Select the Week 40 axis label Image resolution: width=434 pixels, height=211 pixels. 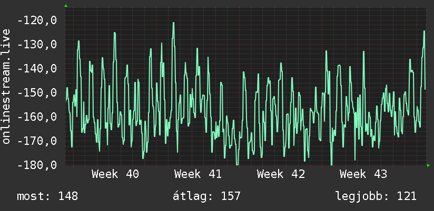[x=115, y=174]
